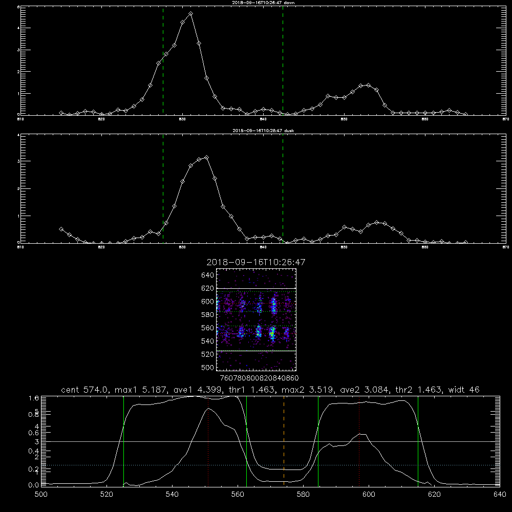Viewport: 512px width, 512px height.
Task: Click the solid green line near 563 in bottom plot
Action: [x=247, y=441]
